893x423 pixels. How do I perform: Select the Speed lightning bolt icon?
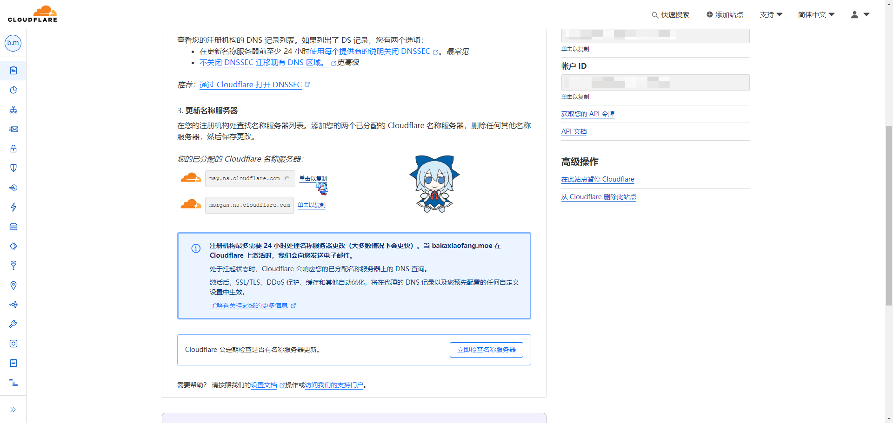pyautogui.click(x=13, y=207)
